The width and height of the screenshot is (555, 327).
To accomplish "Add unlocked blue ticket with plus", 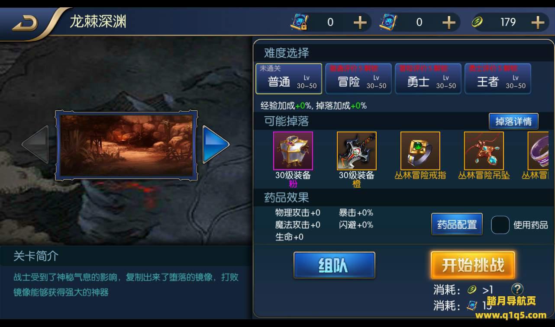I will pyautogui.click(x=449, y=22).
